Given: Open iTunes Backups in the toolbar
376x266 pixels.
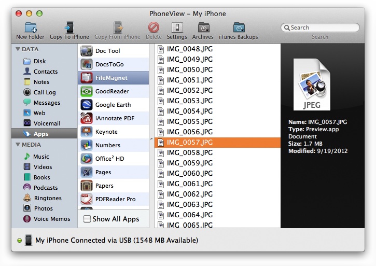Looking at the screenshot, I should click(238, 27).
